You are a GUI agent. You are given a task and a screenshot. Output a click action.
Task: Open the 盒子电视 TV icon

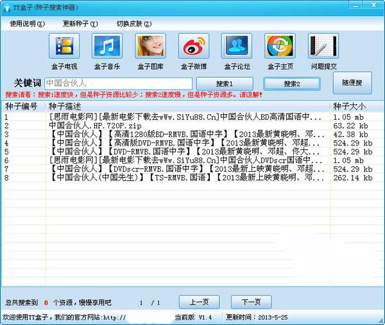(64, 47)
